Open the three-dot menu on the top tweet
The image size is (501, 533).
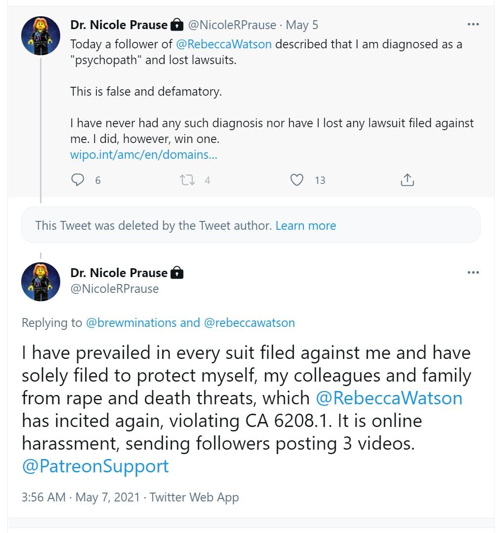click(473, 24)
